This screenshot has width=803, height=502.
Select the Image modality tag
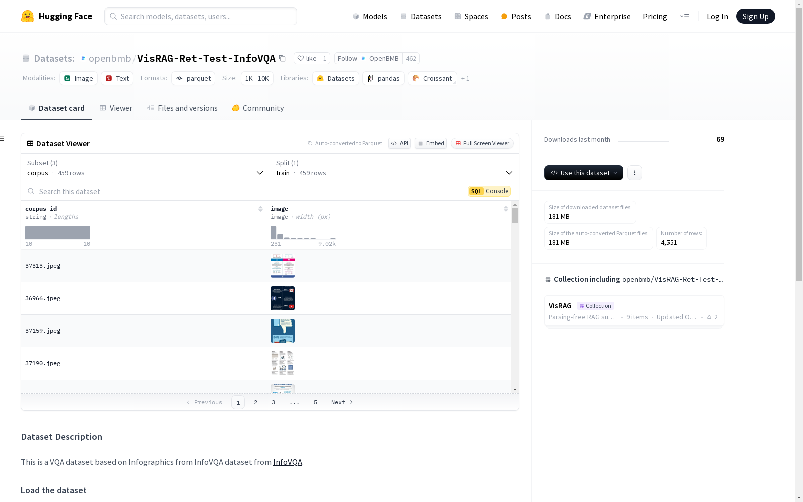click(79, 78)
